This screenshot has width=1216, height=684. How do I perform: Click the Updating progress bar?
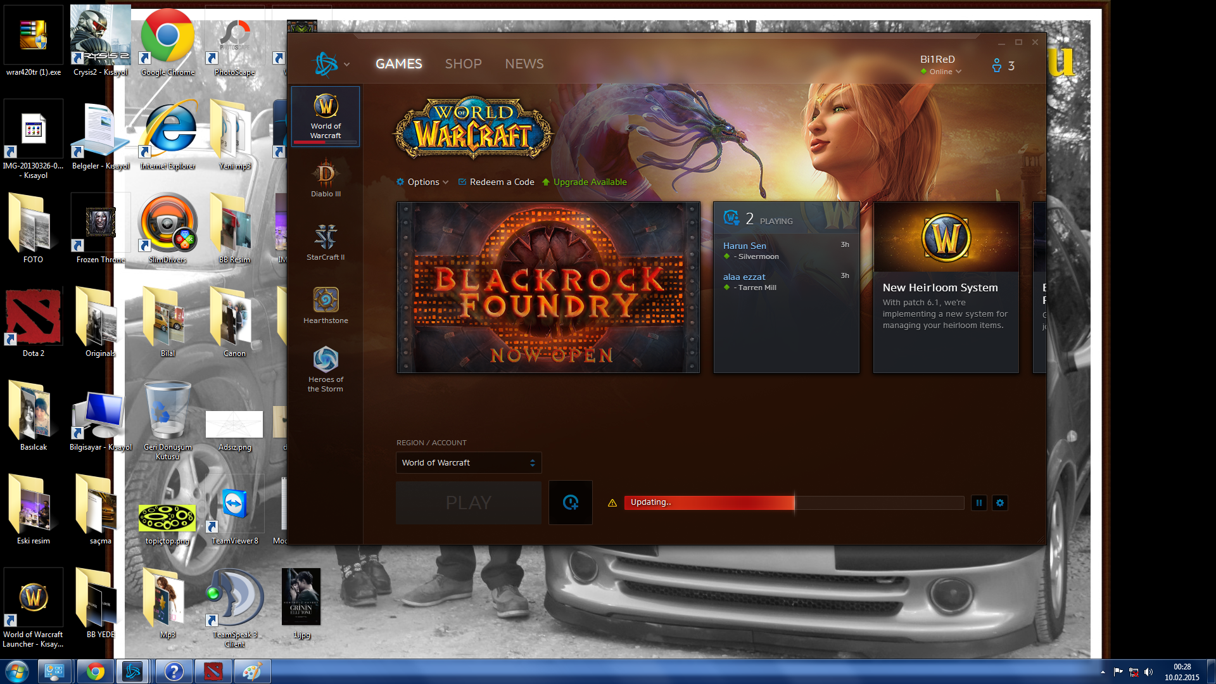794,503
